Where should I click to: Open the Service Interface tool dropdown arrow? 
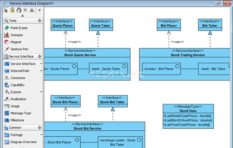pyautogui.click(x=41, y=64)
